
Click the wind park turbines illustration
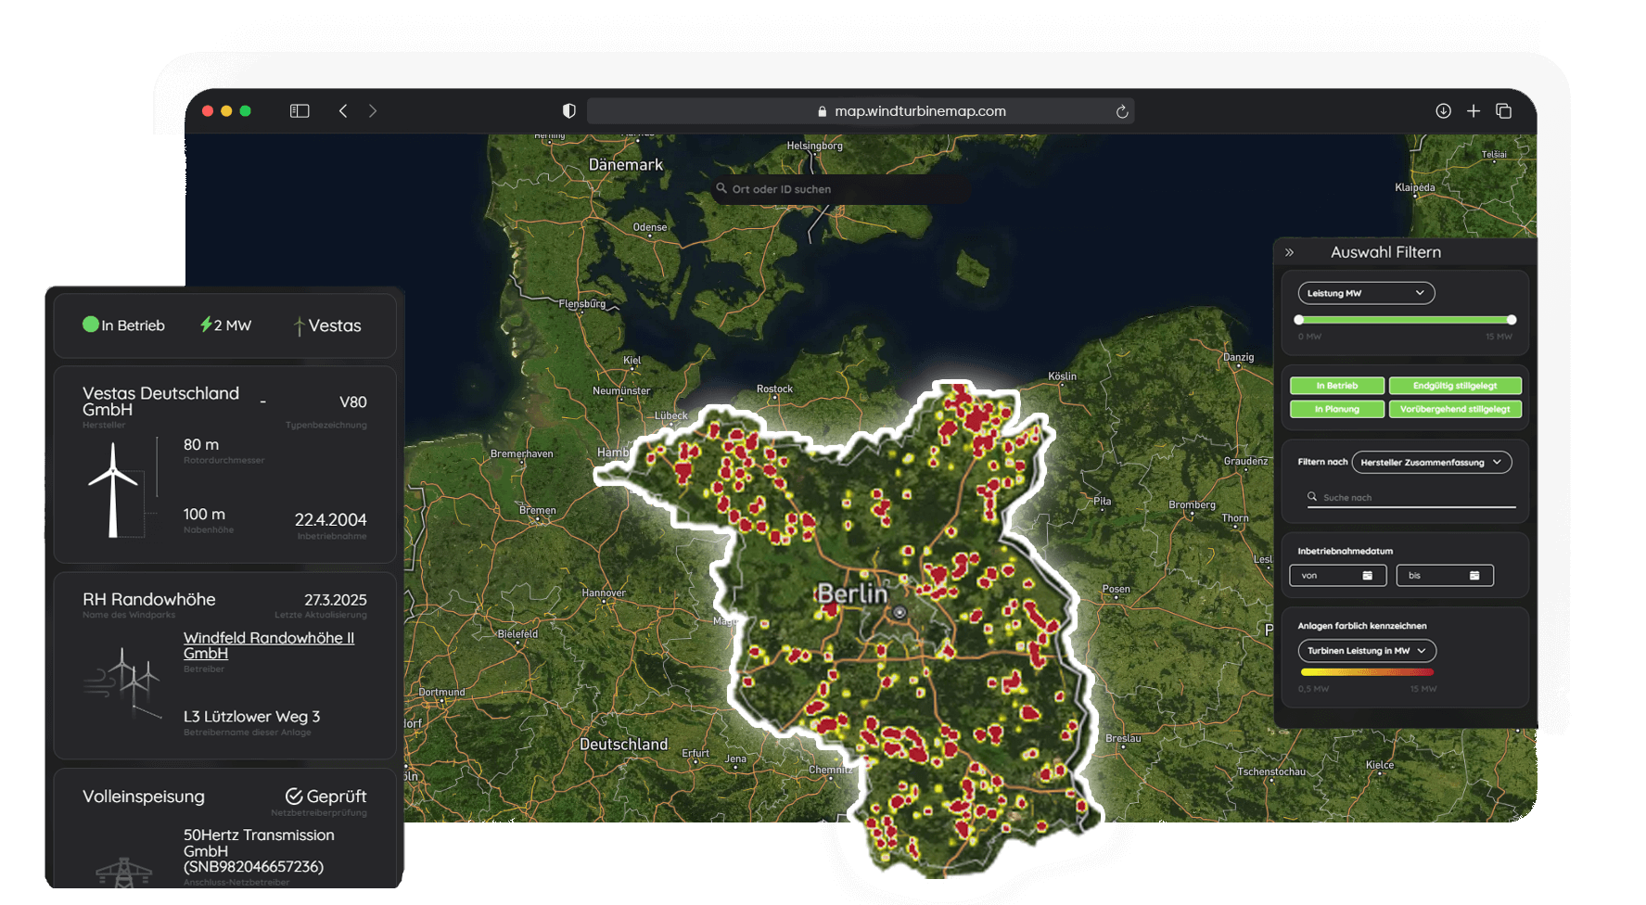(x=121, y=682)
